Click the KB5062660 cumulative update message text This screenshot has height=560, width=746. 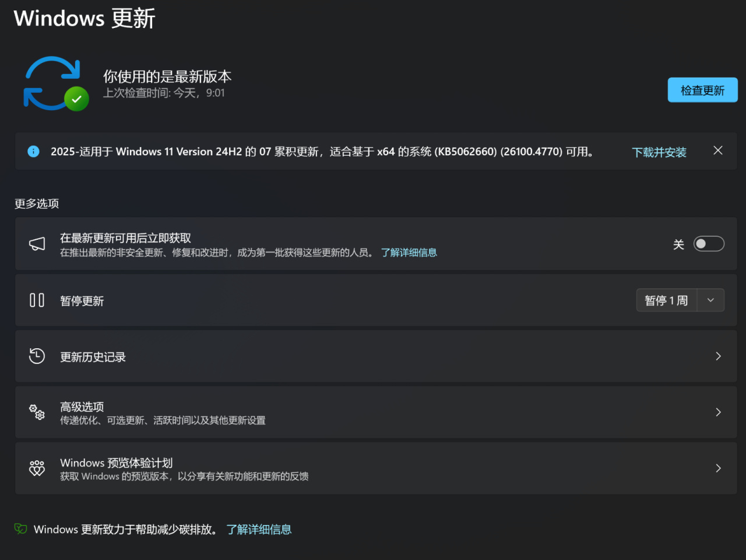click(322, 152)
